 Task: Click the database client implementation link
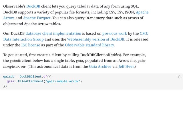(53, 33)
